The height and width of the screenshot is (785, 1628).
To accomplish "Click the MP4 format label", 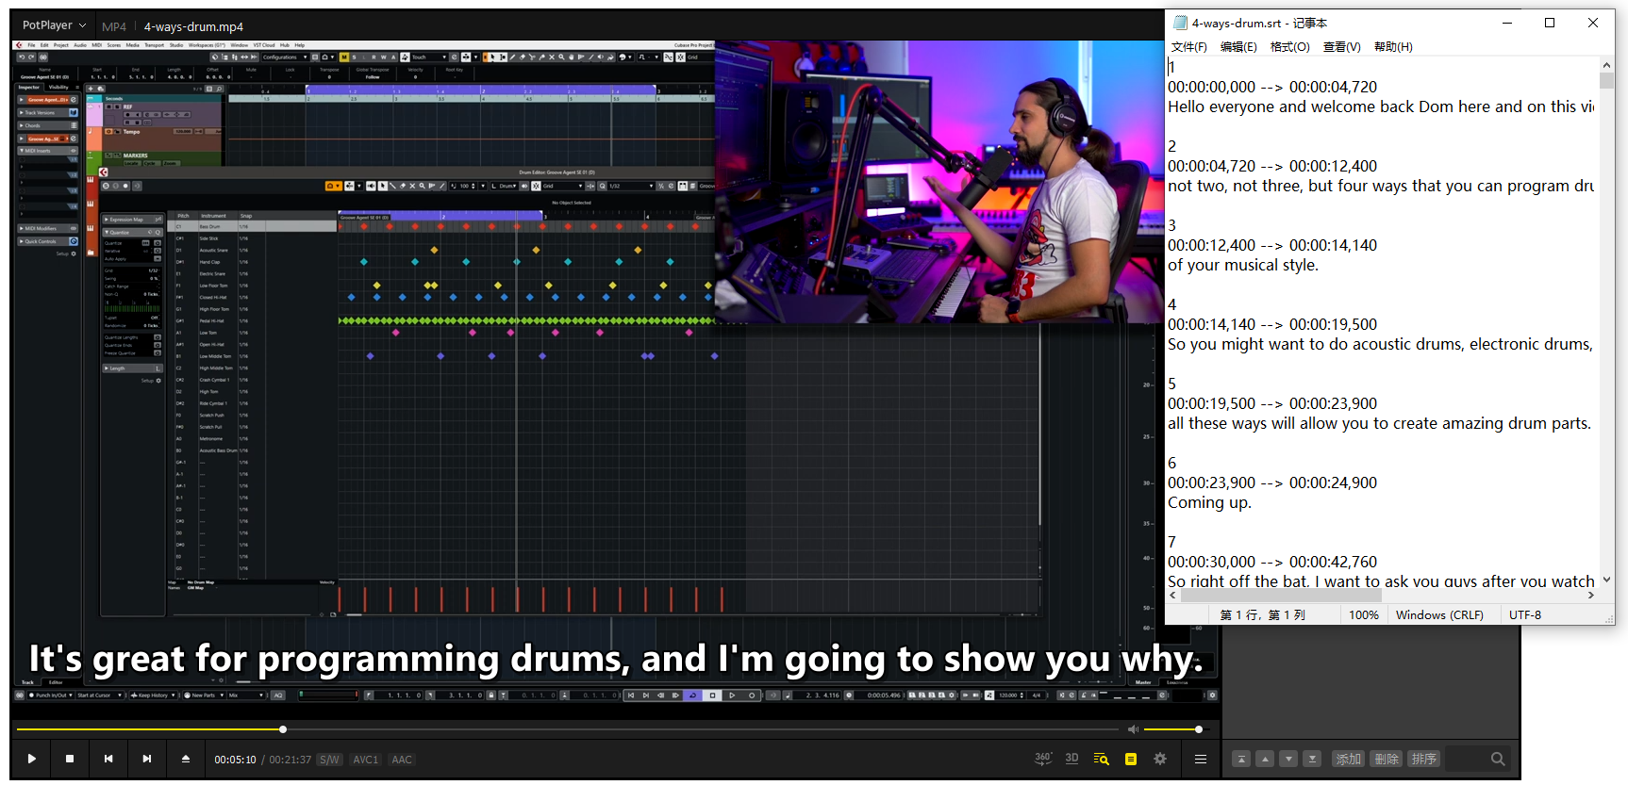I will click(x=114, y=26).
